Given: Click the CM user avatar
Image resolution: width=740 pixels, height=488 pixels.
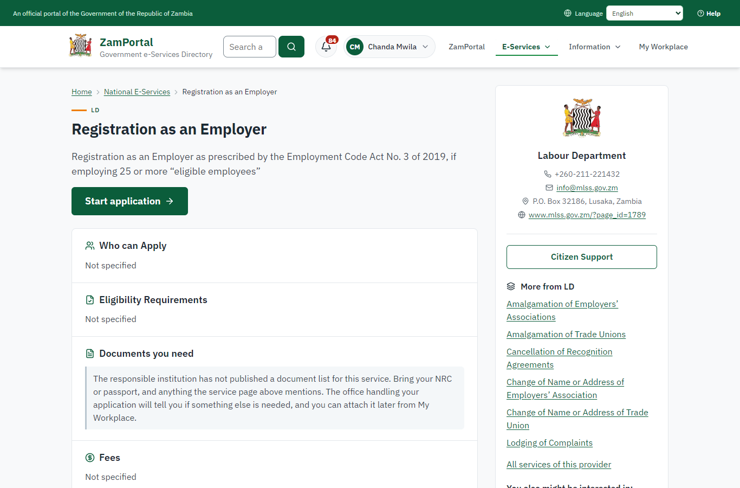Looking at the screenshot, I should pos(355,47).
